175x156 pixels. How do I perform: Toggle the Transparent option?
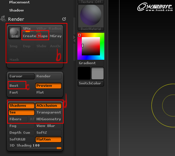48,112
